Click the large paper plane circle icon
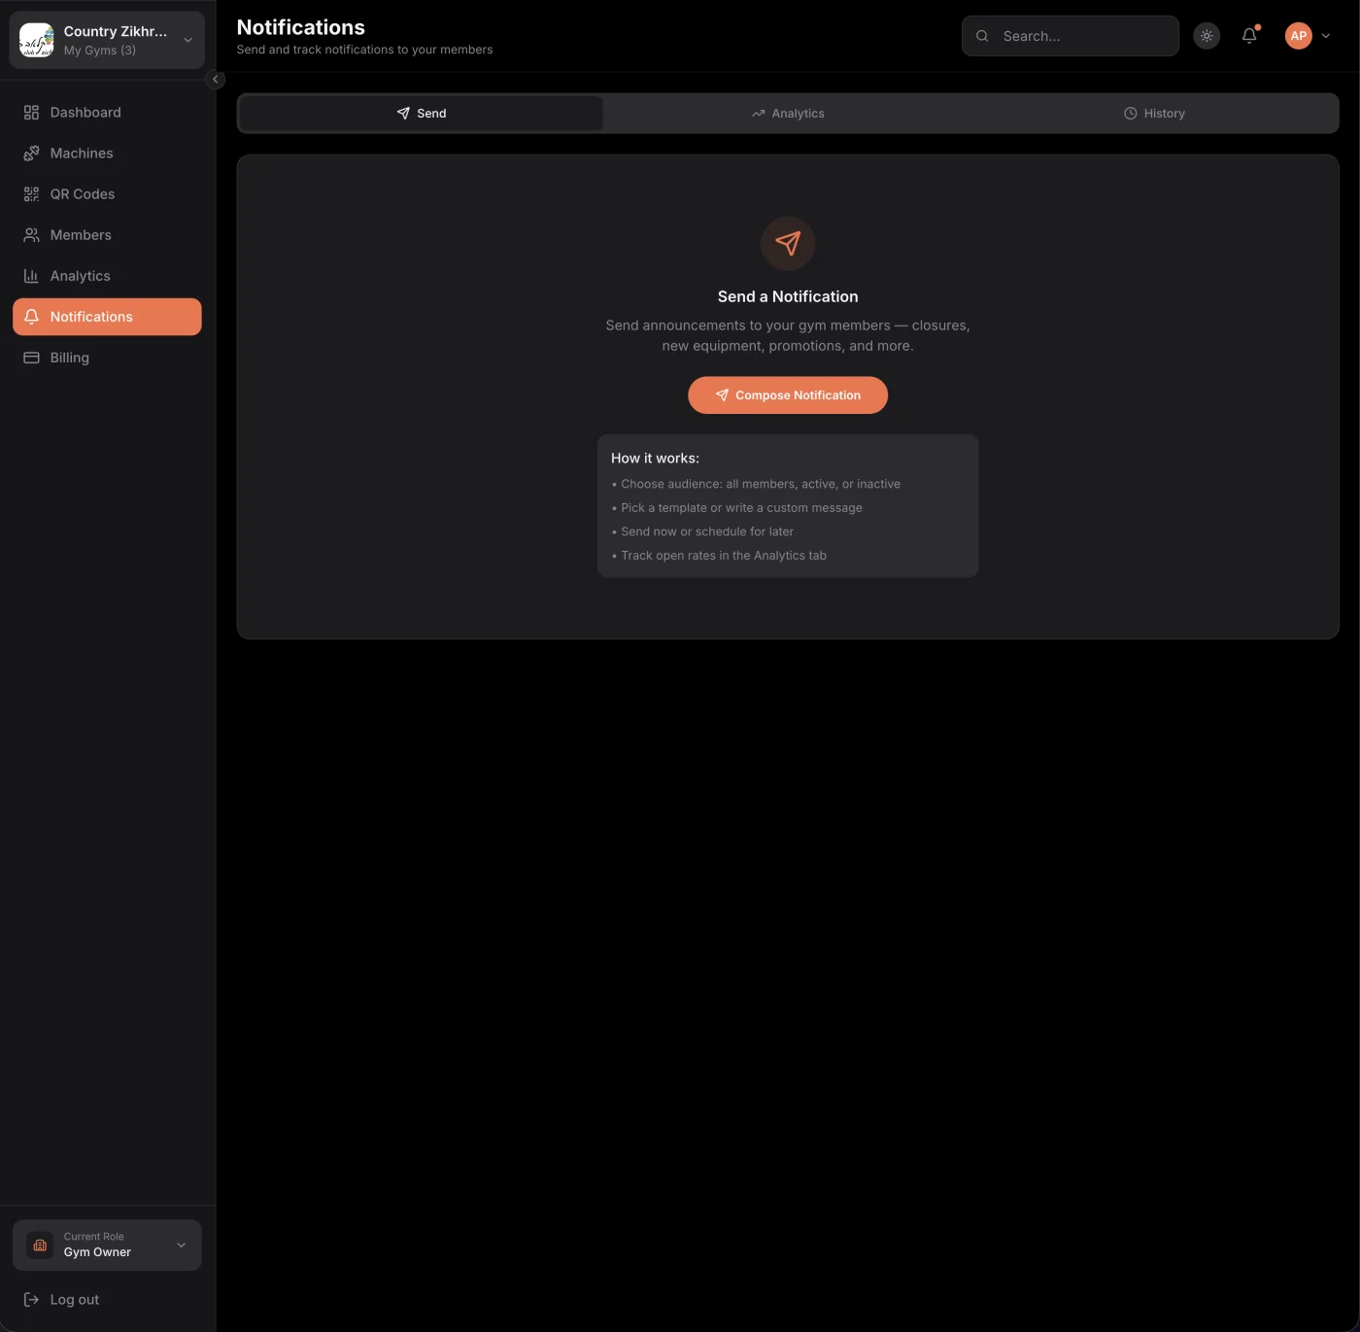This screenshot has height=1332, width=1360. [x=788, y=243]
